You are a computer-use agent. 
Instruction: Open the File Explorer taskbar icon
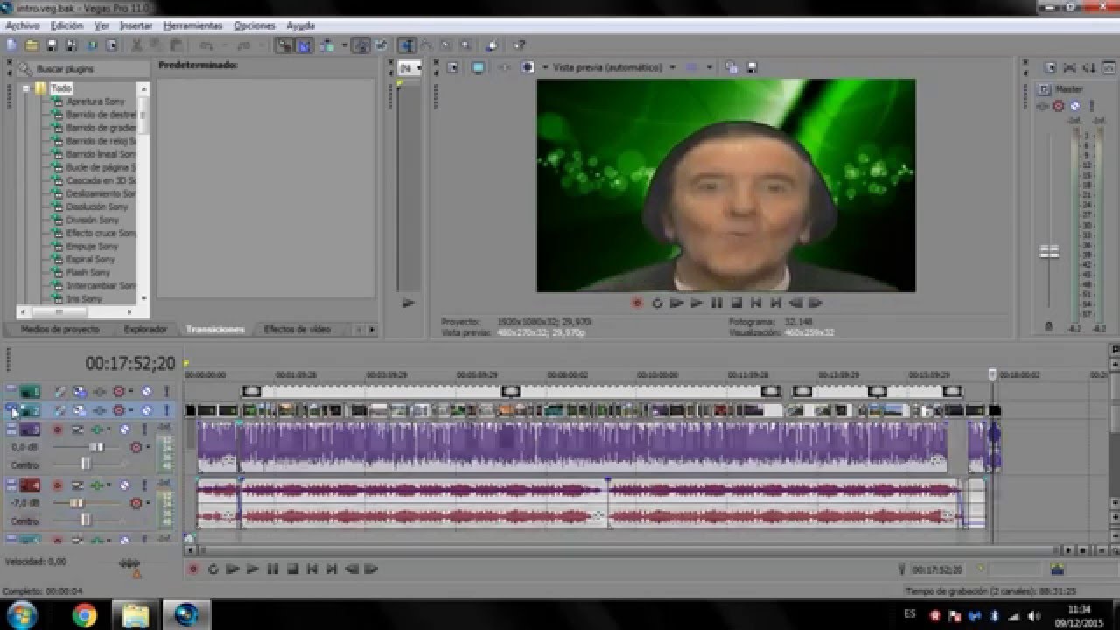coord(136,615)
